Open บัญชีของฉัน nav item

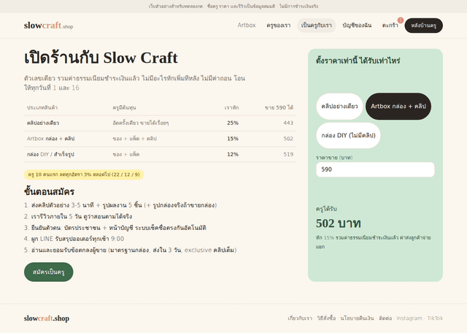coord(357,26)
